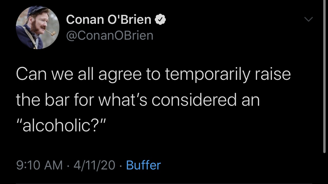The height and width of the screenshot is (184, 328).
Task: Click the word "temporarily" in the tweet
Action: (x=207, y=75)
